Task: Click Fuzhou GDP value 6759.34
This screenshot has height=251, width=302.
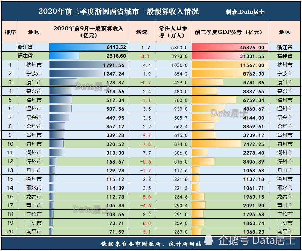Action: 254,100
